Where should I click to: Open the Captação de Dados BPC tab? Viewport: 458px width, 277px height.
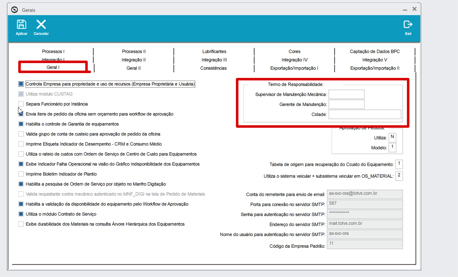[375, 51]
